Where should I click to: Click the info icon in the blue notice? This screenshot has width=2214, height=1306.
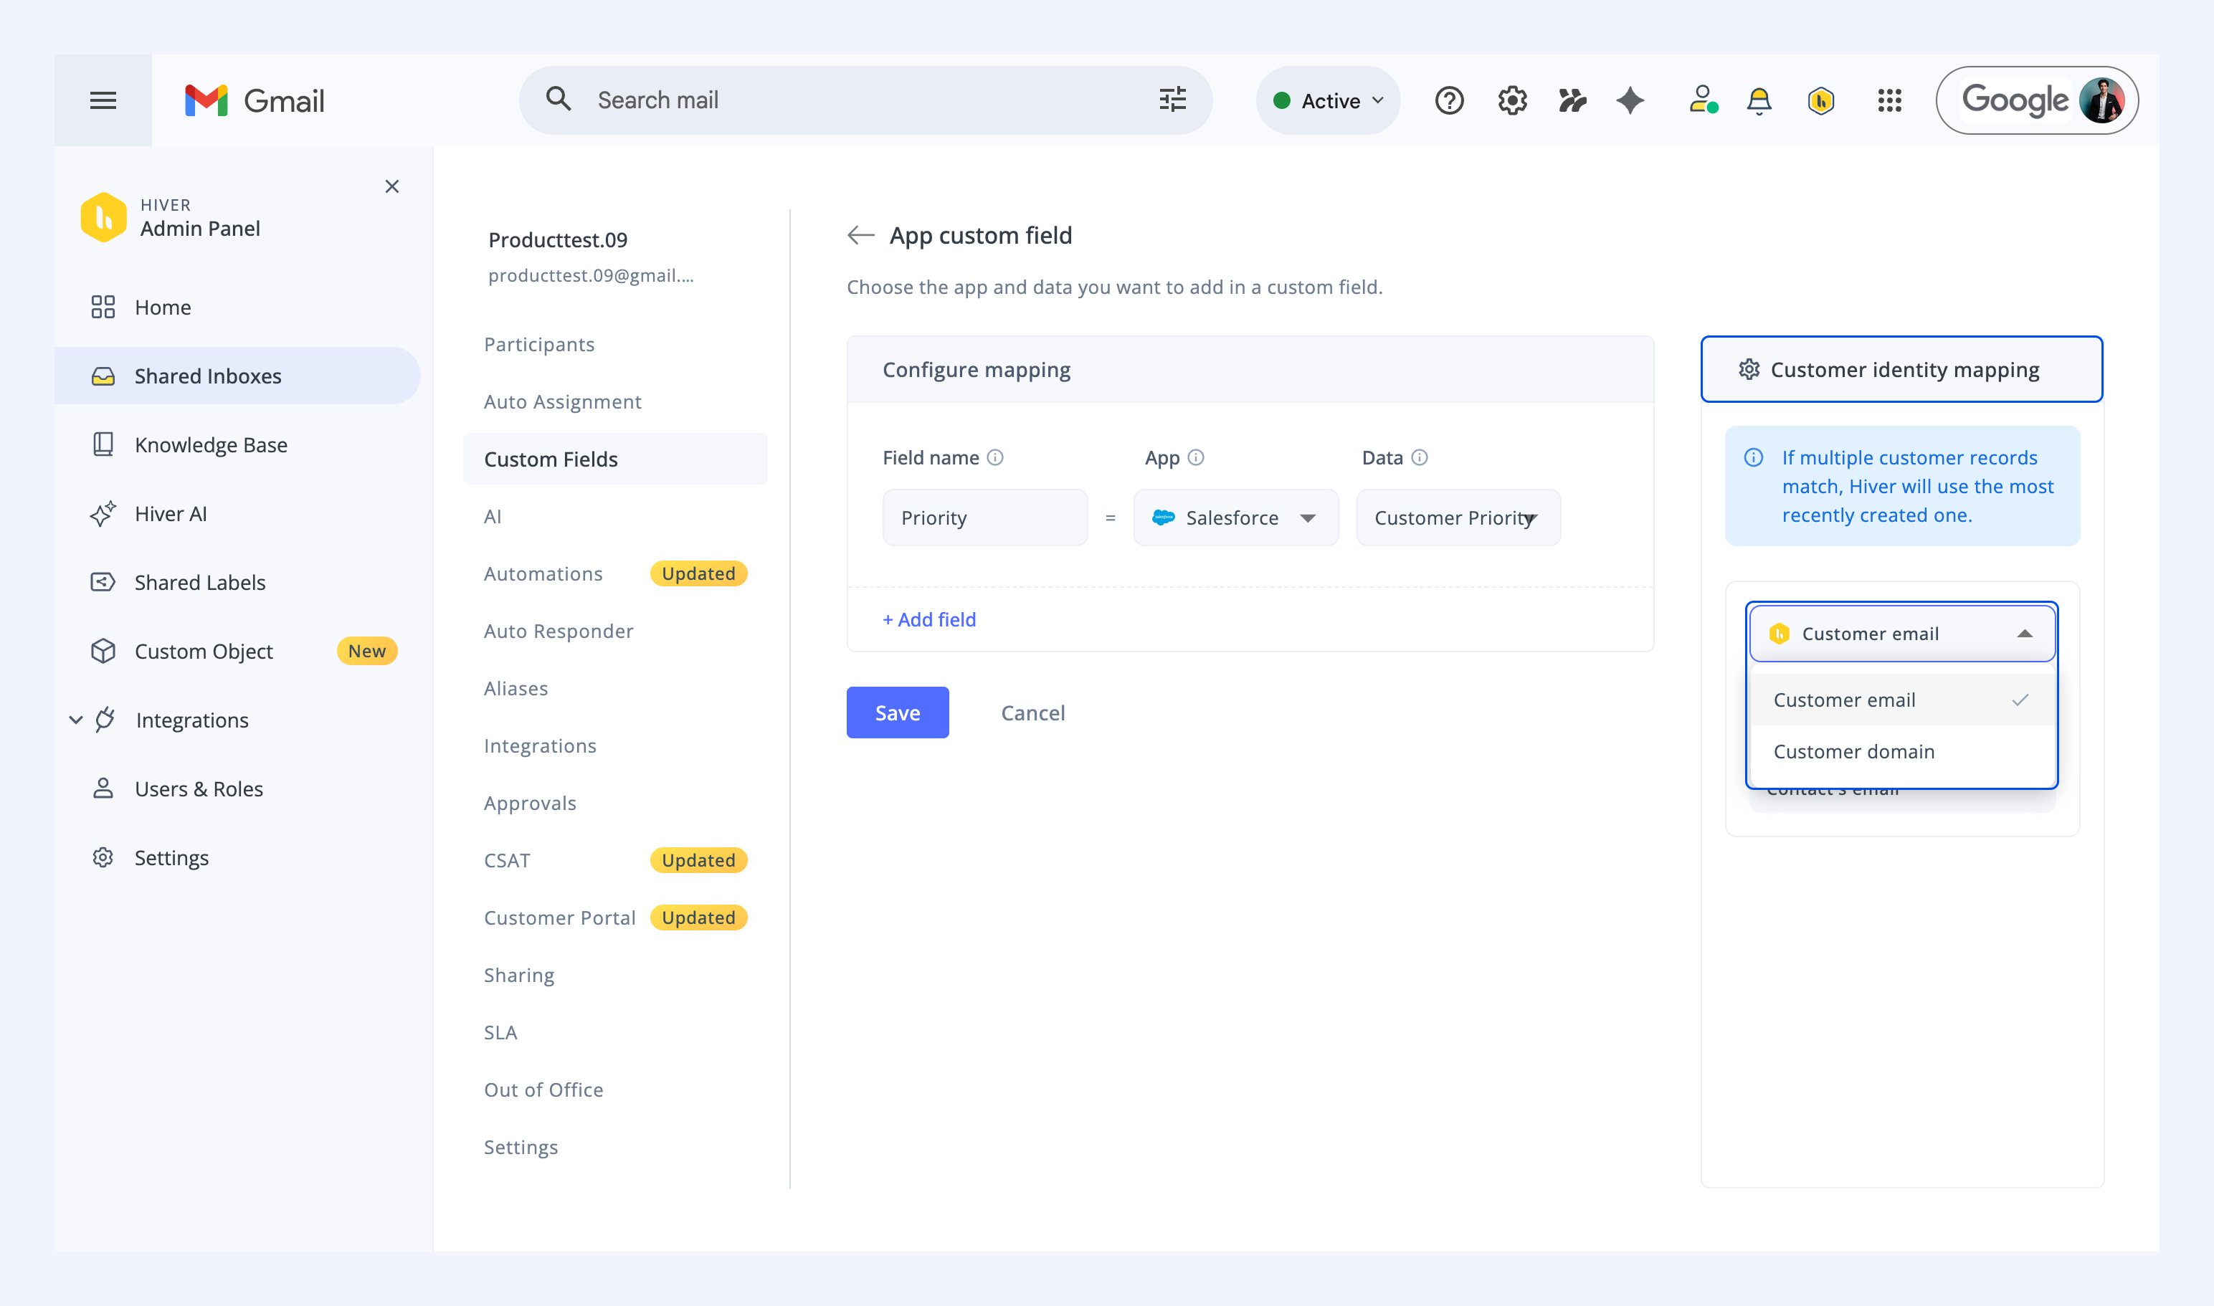(x=1754, y=457)
